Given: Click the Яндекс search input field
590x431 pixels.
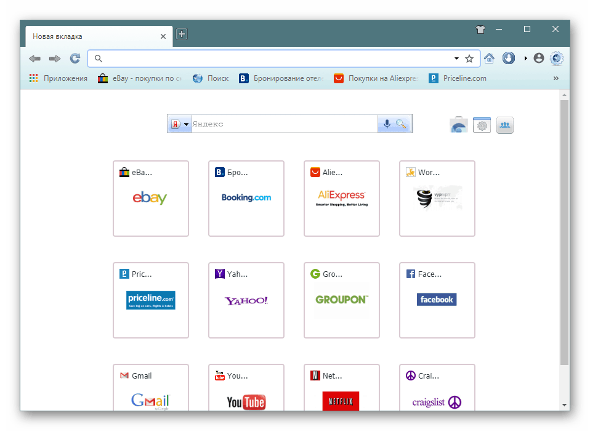Looking at the screenshot, I should point(285,124).
